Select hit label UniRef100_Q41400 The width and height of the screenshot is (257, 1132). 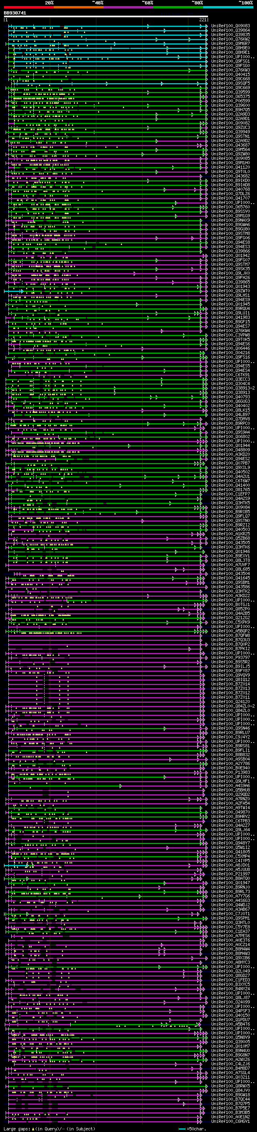(x=230, y=485)
